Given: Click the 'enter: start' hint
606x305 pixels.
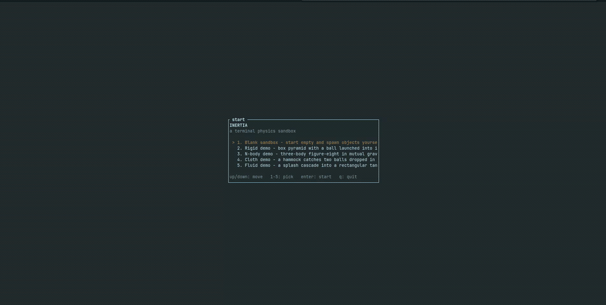Looking at the screenshot, I should (316, 177).
